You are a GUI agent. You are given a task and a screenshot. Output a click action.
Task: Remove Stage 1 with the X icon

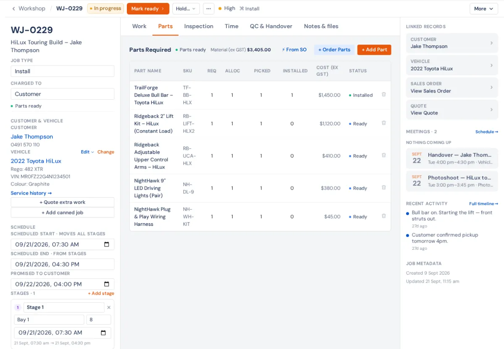(x=109, y=307)
